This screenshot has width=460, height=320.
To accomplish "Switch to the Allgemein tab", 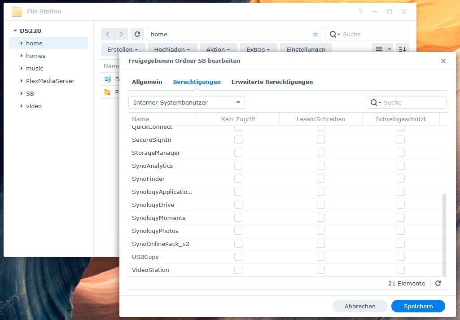I will 147,82.
